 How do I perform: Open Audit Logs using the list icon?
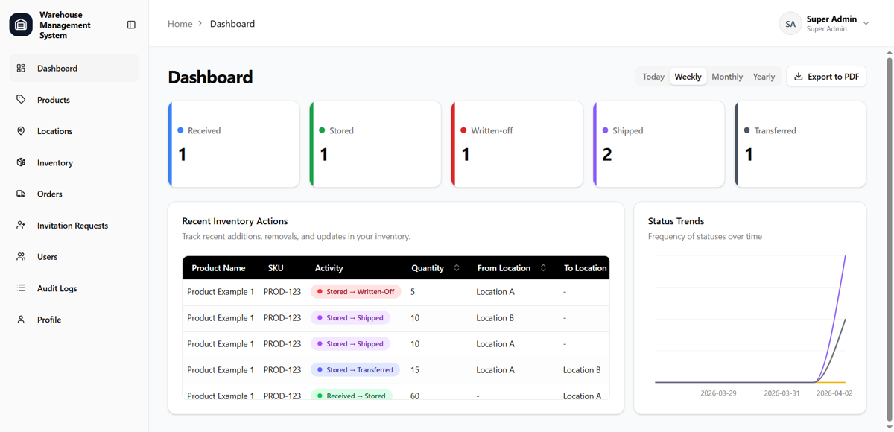pos(21,288)
